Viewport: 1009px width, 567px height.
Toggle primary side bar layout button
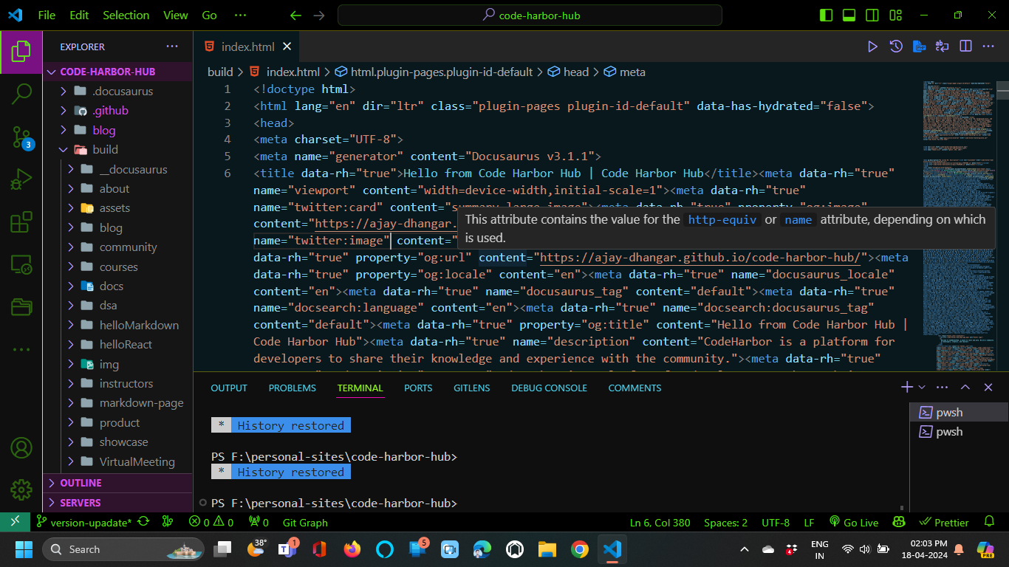pos(827,15)
